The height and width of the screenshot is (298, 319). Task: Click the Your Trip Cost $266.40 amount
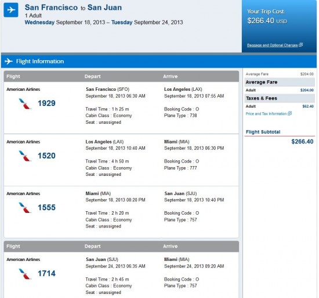(x=267, y=21)
